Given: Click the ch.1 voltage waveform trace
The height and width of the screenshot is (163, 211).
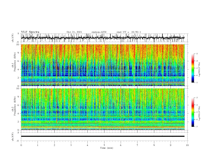Looking at the screenshot, I should click(x=103, y=38).
